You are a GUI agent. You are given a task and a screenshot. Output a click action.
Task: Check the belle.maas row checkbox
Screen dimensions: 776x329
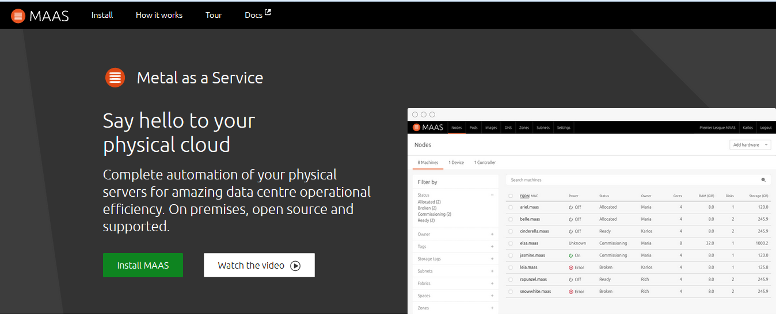(511, 219)
